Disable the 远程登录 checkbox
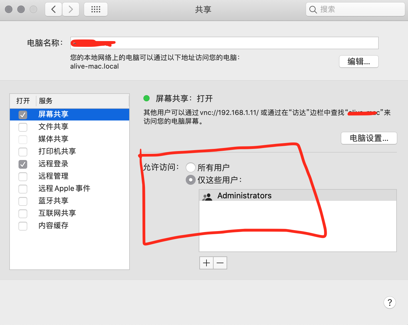Viewport: 408px width, 325px height. (x=23, y=164)
